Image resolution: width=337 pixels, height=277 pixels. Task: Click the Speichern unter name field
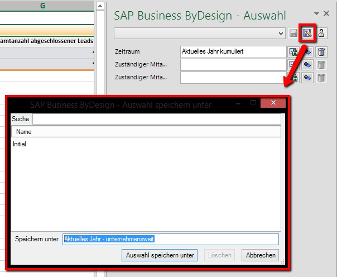tap(170, 239)
